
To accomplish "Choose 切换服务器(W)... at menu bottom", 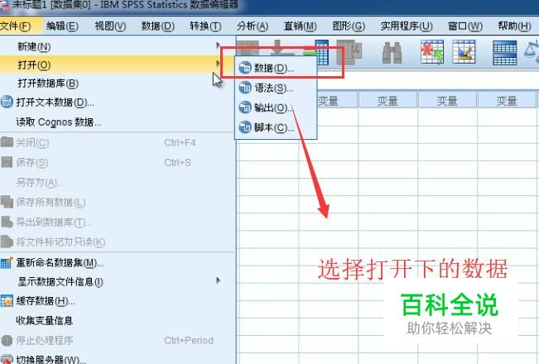I will (x=117, y=359).
